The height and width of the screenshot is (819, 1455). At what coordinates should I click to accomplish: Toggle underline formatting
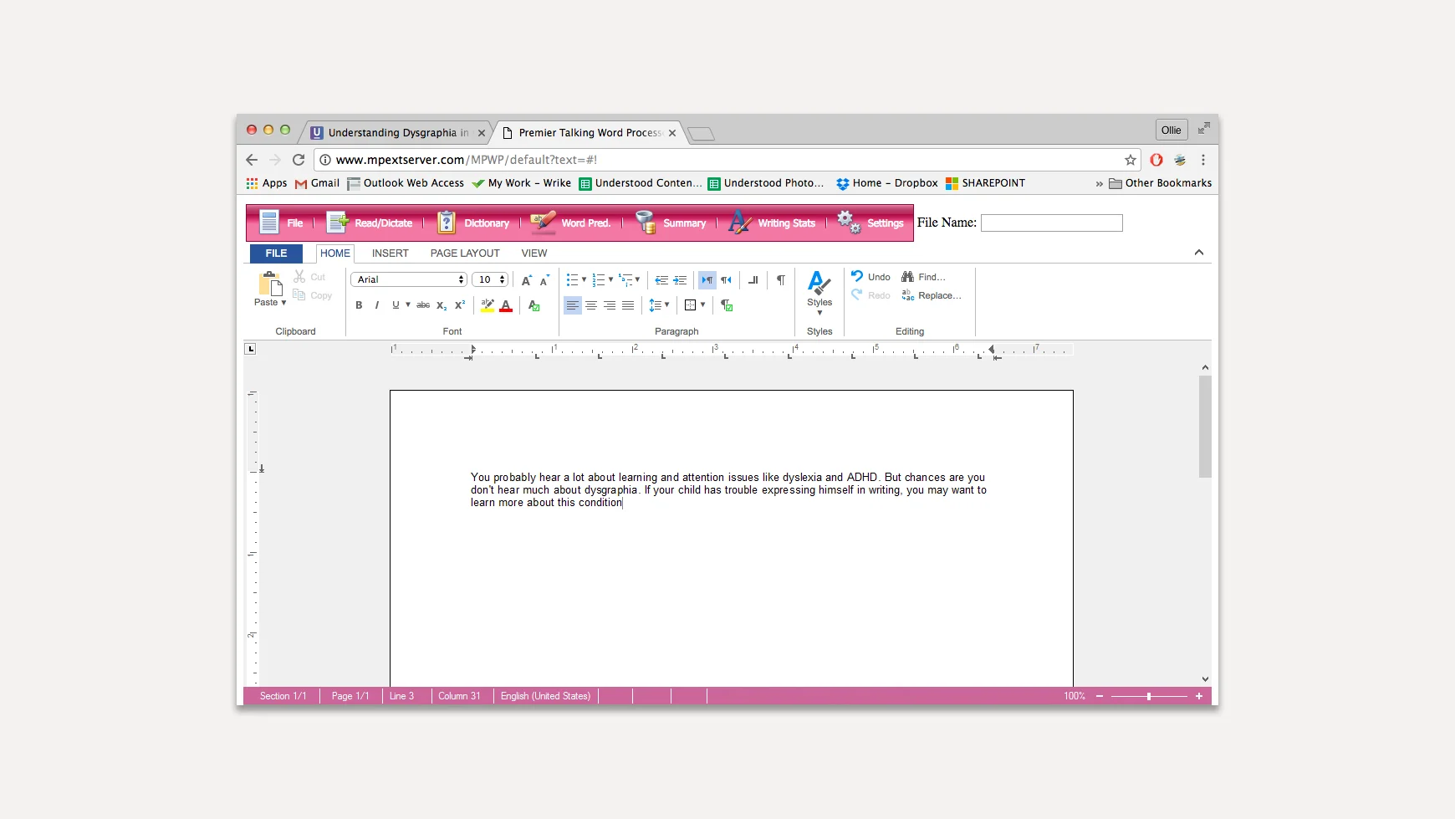click(396, 305)
